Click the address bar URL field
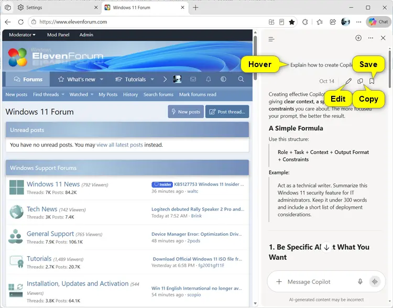Screen dimensions: 393x308 pos(150,22)
